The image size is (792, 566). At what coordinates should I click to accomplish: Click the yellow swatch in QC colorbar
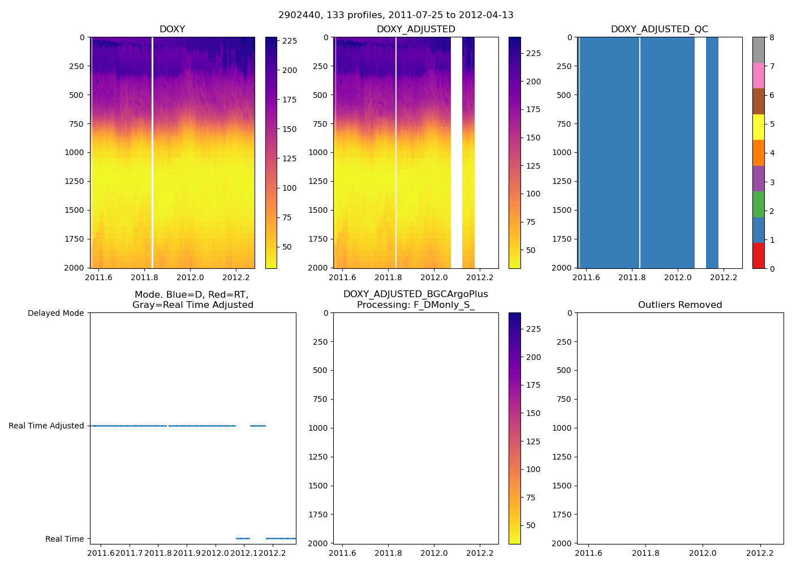[x=758, y=127]
